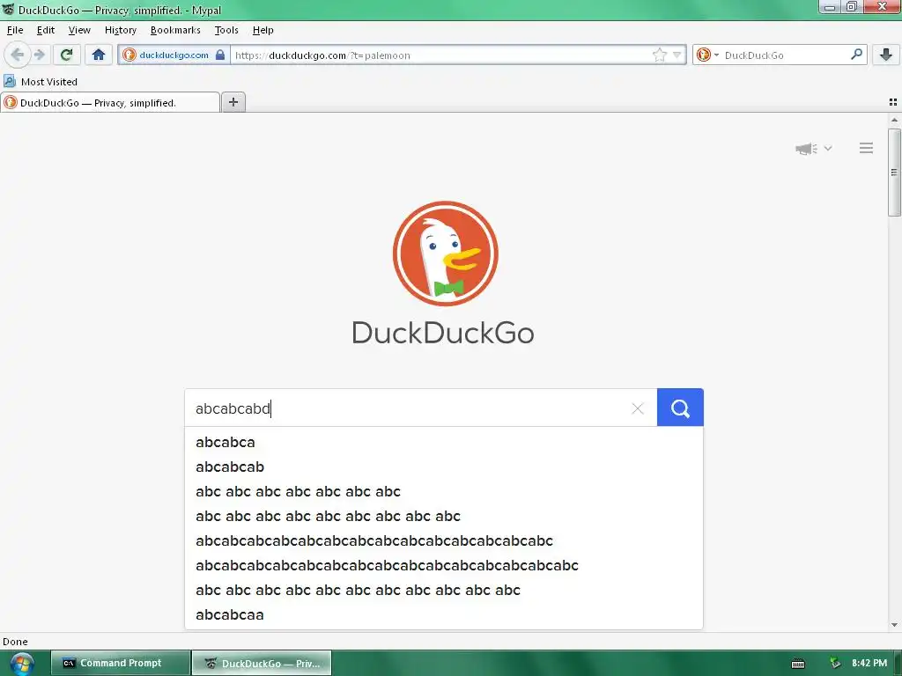Open the megaphone announcements dropdown

pyautogui.click(x=813, y=149)
